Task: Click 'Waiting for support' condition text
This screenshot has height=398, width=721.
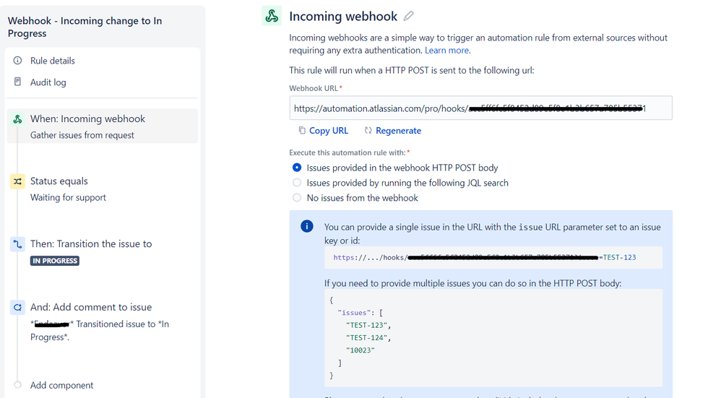Action: [x=68, y=197]
